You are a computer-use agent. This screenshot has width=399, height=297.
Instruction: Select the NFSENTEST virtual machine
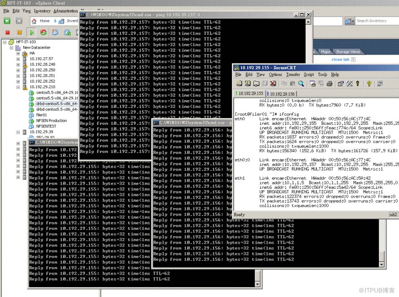[46, 126]
